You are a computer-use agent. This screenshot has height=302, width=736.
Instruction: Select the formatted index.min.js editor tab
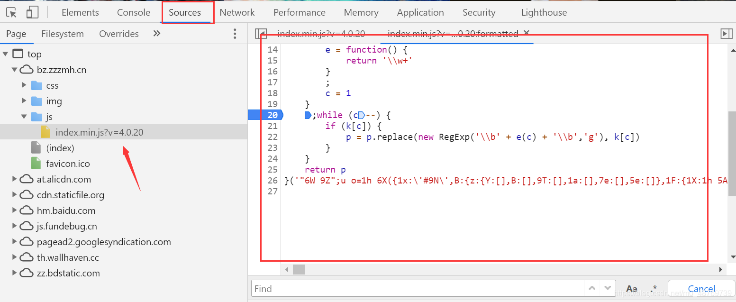coord(453,34)
